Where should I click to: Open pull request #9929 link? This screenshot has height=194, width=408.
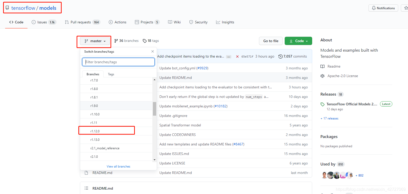(x=202, y=68)
